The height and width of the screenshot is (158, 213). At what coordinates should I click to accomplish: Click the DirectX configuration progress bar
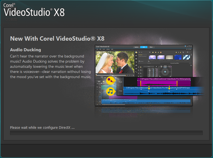(x=106, y=133)
